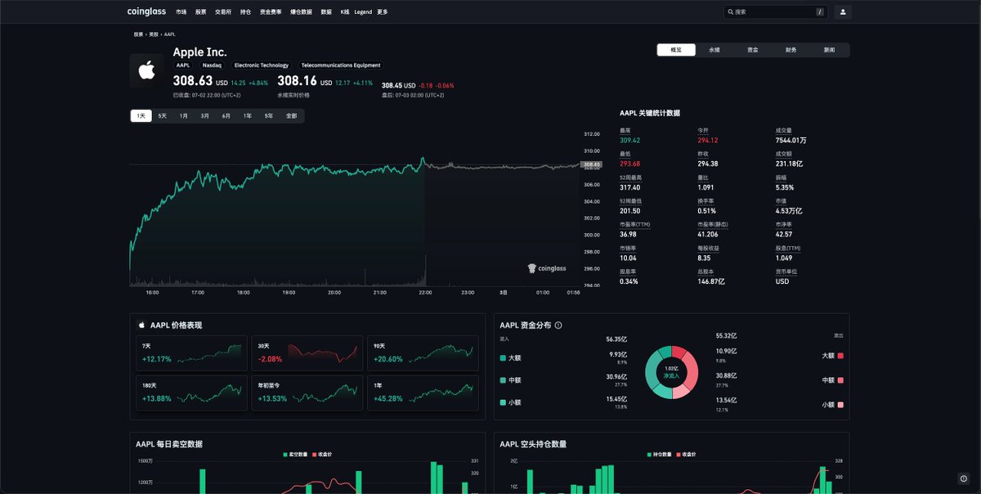
Task: Open the 资金费率 menu
Action: tap(271, 12)
